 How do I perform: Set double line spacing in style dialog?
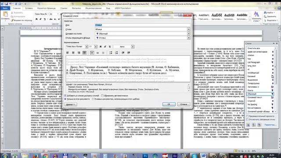click(103, 53)
